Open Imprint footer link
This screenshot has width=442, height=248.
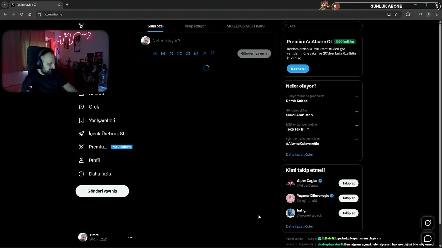(x=290, y=244)
